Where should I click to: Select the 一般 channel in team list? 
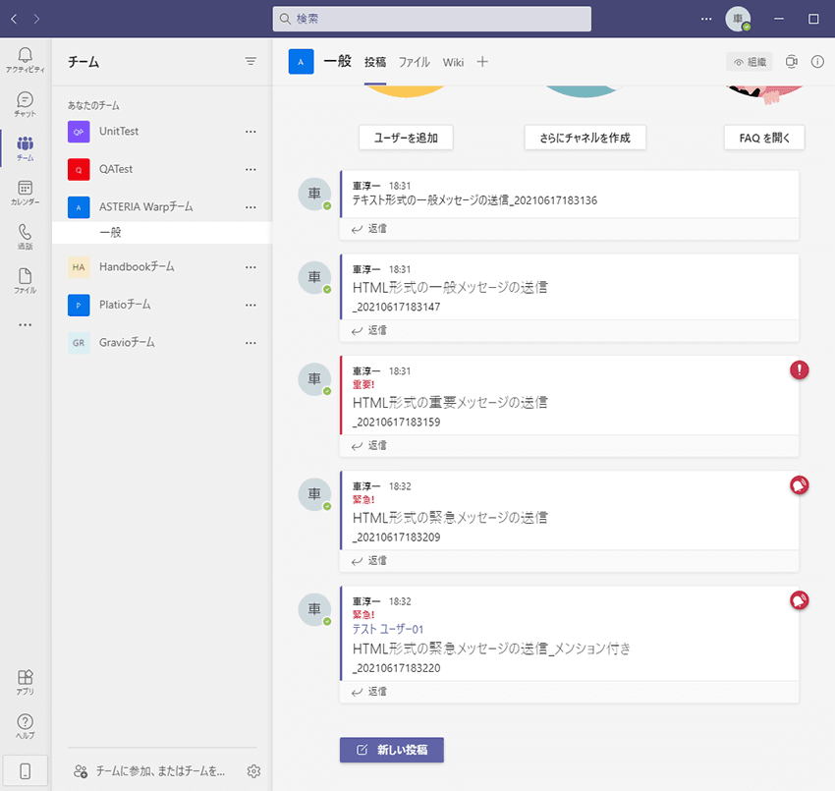[162, 232]
